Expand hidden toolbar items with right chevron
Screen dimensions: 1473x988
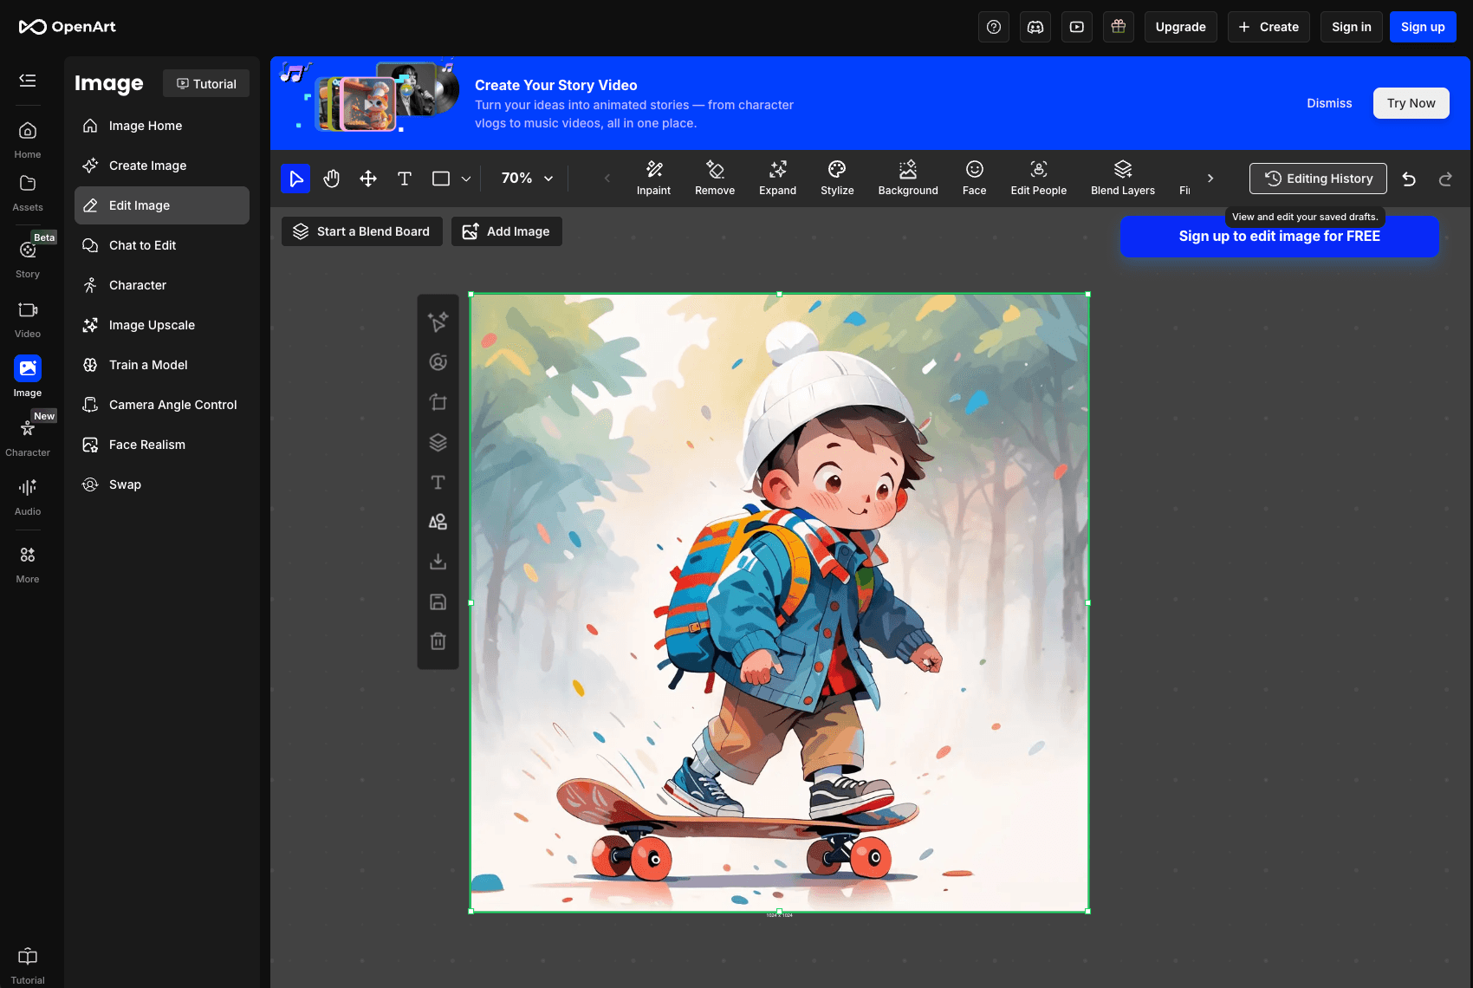click(1210, 179)
